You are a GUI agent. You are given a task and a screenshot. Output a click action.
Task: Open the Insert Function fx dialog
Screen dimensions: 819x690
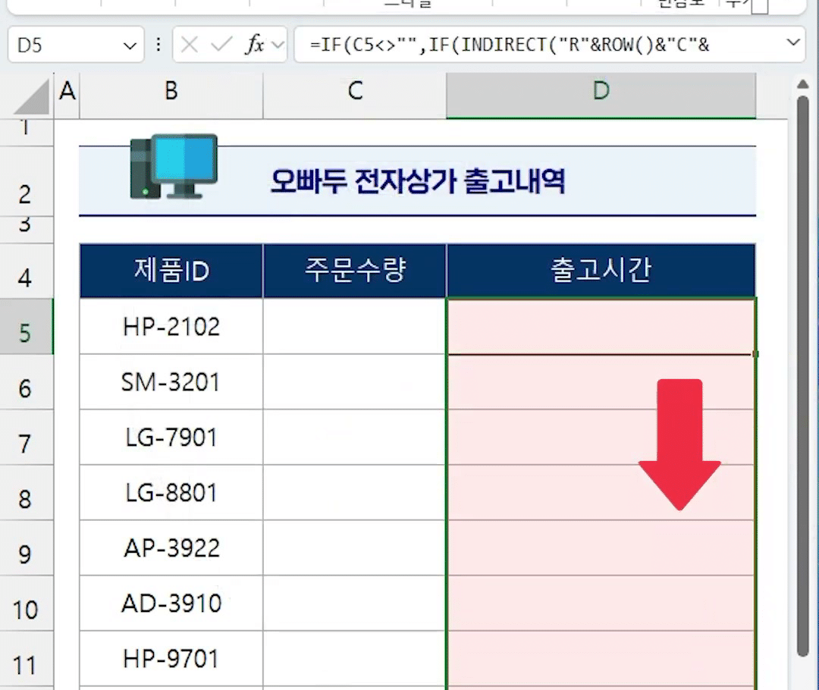[255, 45]
